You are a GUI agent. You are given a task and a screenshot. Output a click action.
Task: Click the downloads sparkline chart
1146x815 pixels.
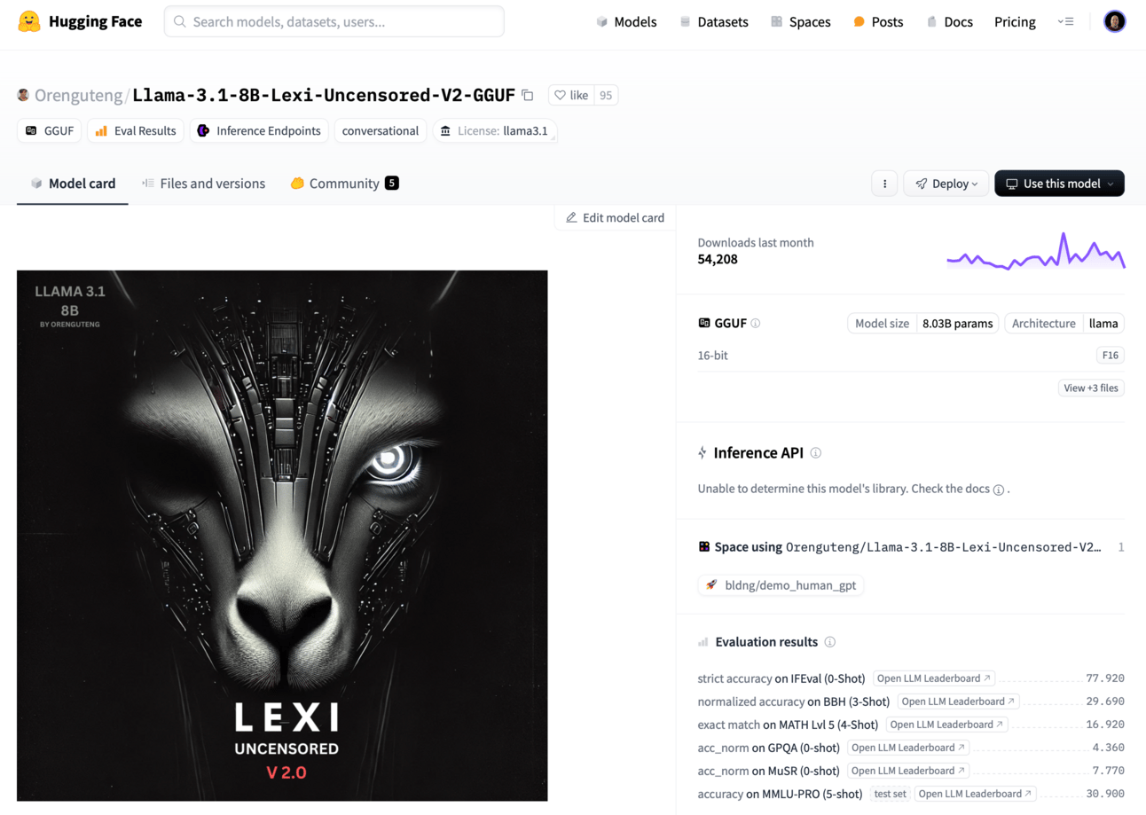1036,251
